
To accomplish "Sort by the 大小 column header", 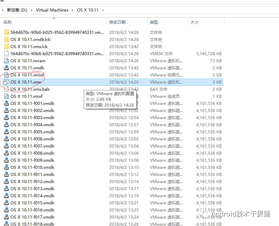I will [x=195, y=22].
